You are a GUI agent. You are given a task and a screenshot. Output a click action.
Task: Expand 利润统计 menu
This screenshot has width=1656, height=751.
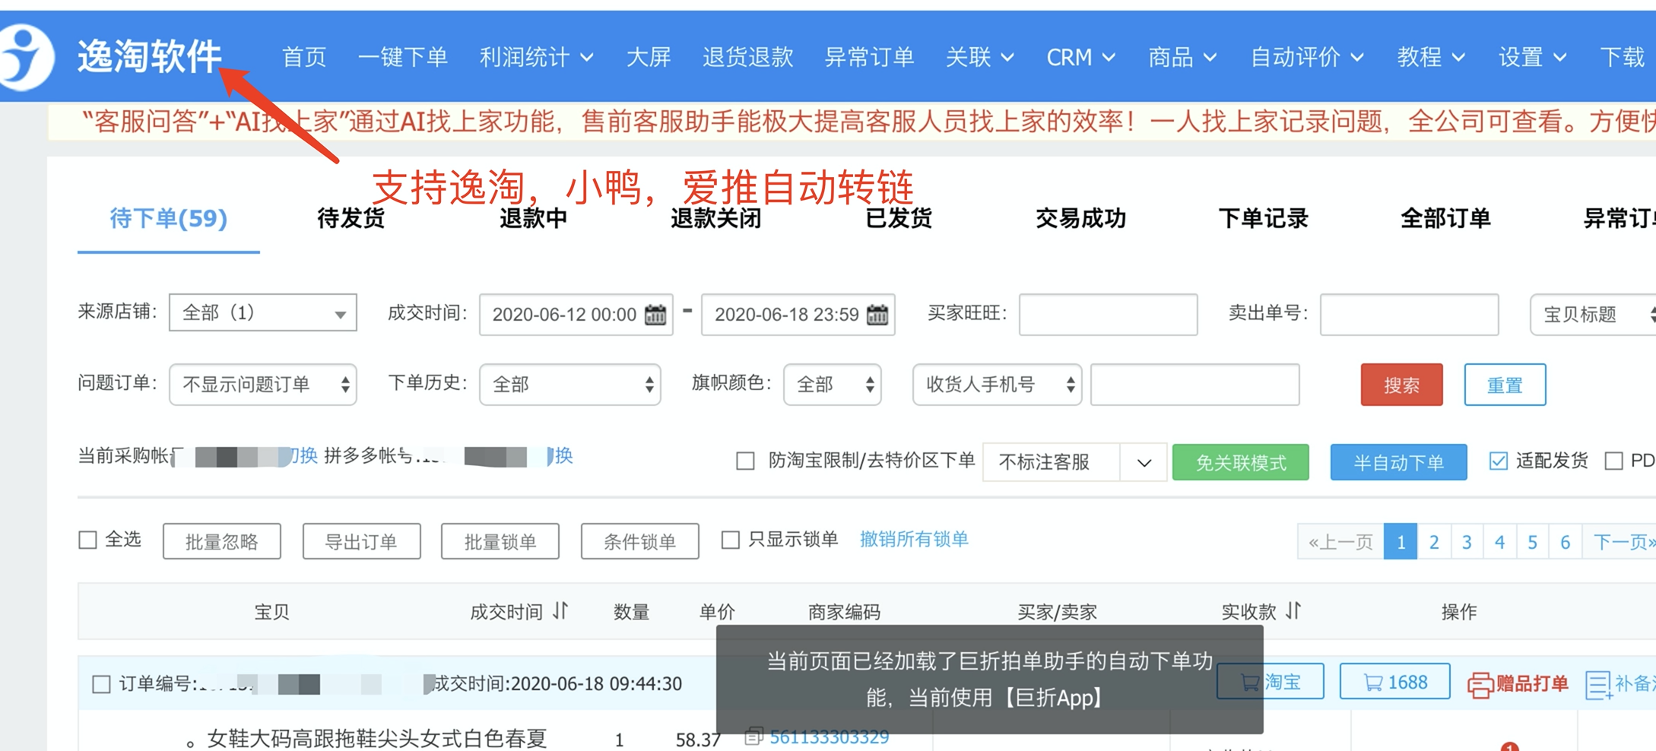pyautogui.click(x=536, y=57)
